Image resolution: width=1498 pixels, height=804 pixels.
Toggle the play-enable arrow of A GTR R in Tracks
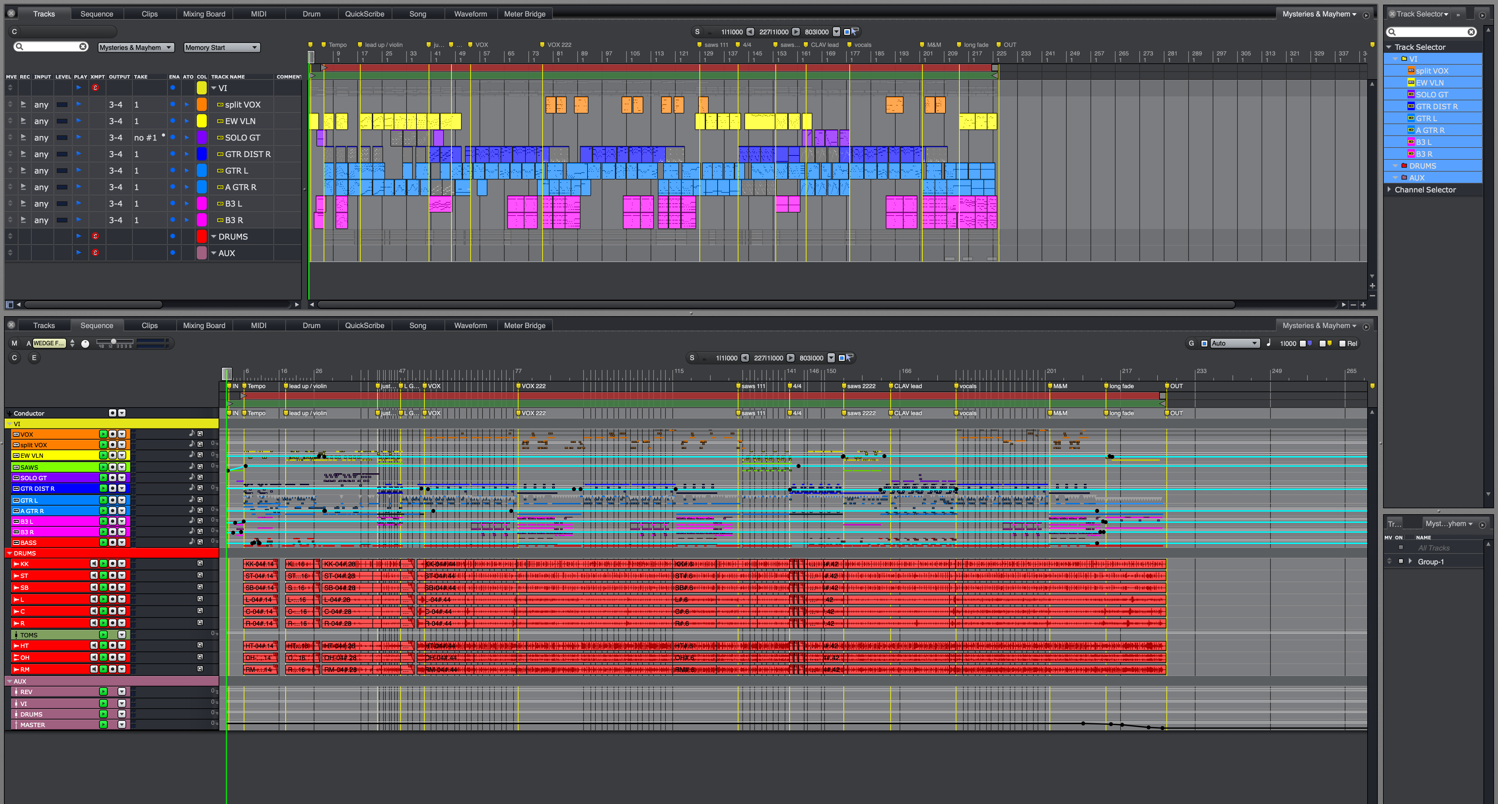click(x=79, y=186)
